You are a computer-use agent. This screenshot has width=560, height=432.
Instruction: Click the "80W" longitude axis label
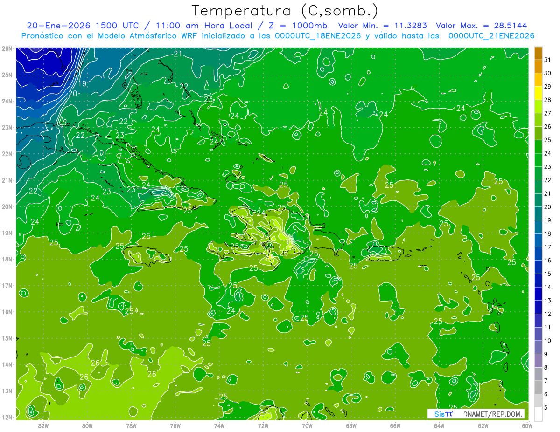click(x=87, y=425)
